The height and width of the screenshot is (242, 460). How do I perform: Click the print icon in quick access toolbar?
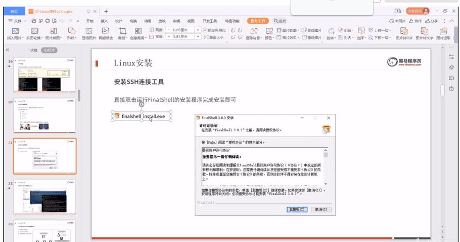(x=48, y=21)
